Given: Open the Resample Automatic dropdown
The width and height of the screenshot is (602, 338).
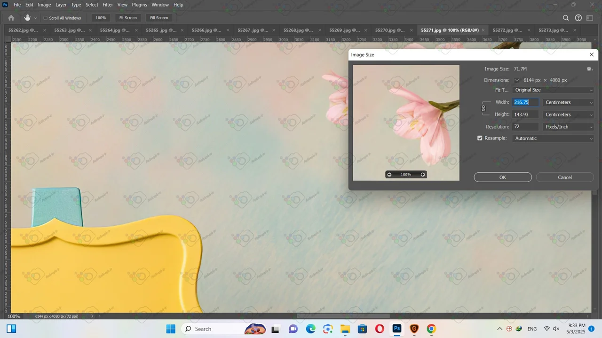Looking at the screenshot, I should pos(554,138).
